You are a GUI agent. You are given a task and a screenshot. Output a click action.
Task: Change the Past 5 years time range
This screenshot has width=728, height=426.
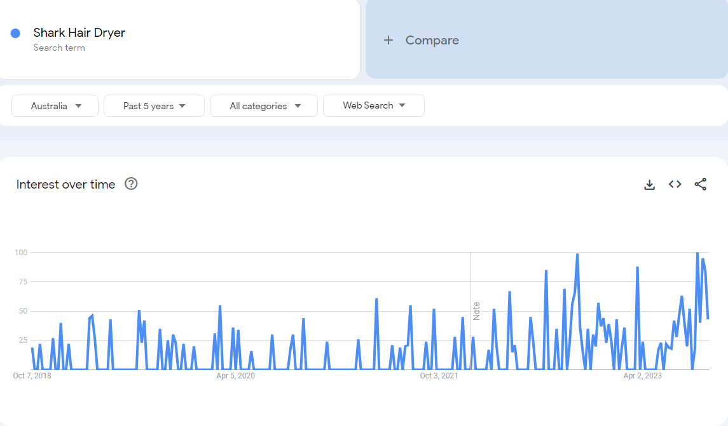coord(154,105)
